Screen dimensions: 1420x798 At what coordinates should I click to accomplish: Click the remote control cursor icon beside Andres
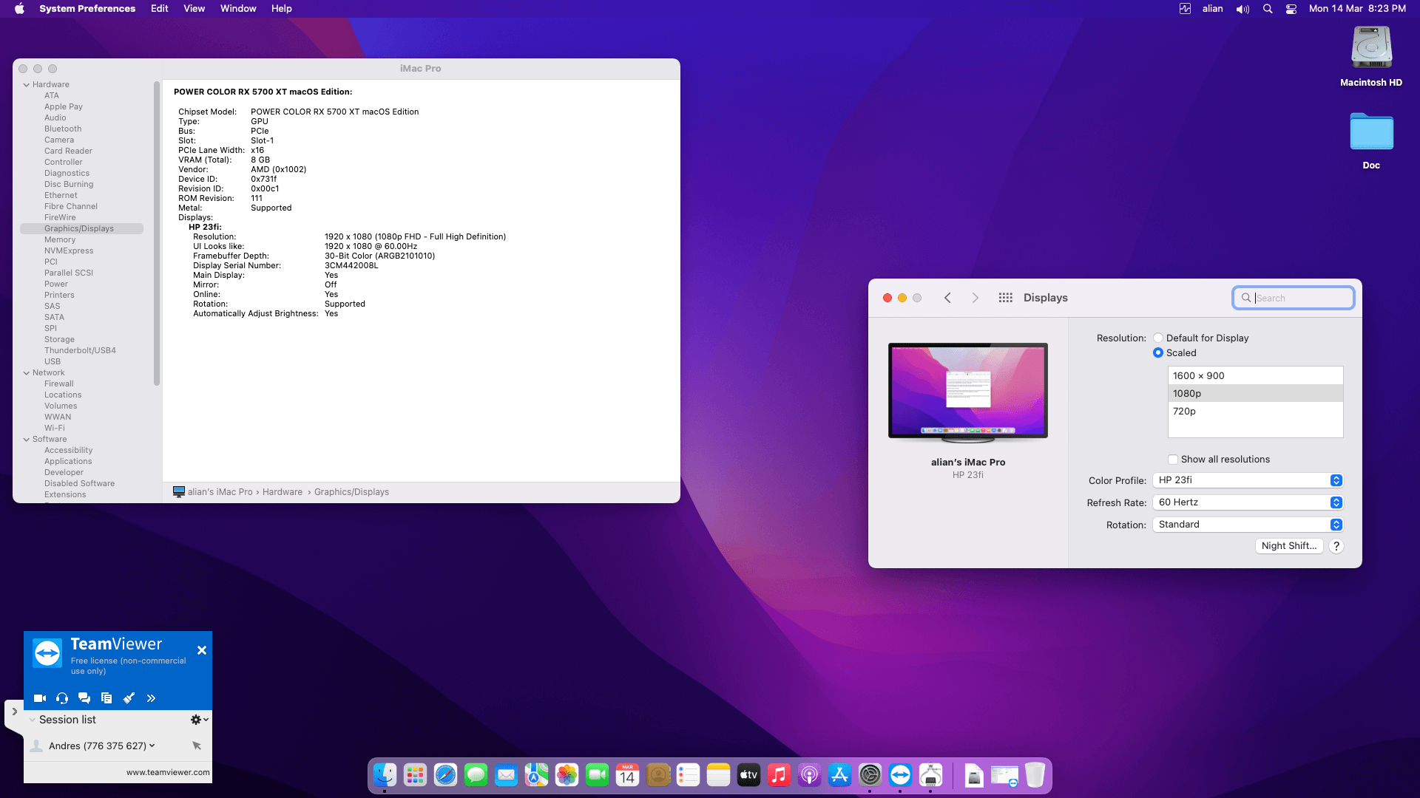[x=197, y=746]
